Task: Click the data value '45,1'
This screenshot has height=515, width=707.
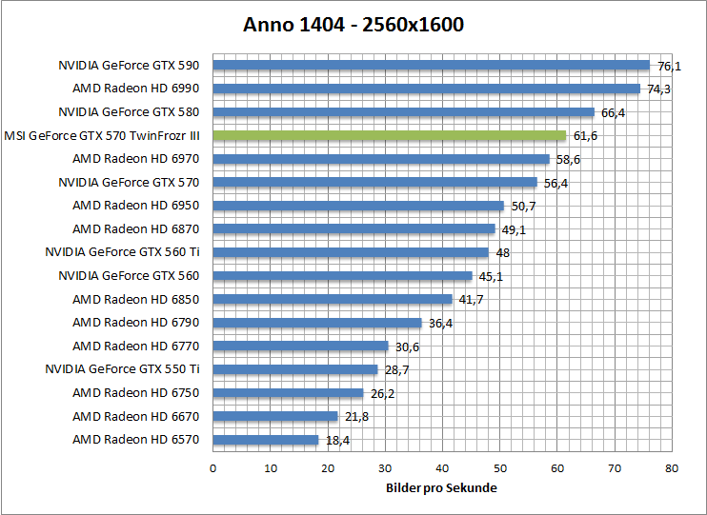Action: (491, 276)
